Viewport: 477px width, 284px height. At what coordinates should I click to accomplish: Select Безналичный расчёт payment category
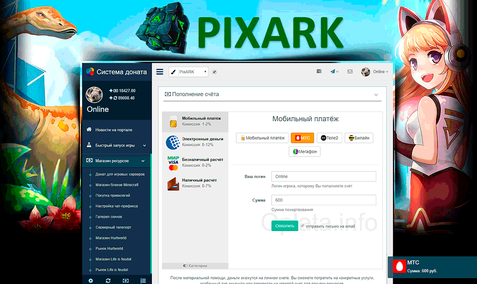(x=195, y=162)
